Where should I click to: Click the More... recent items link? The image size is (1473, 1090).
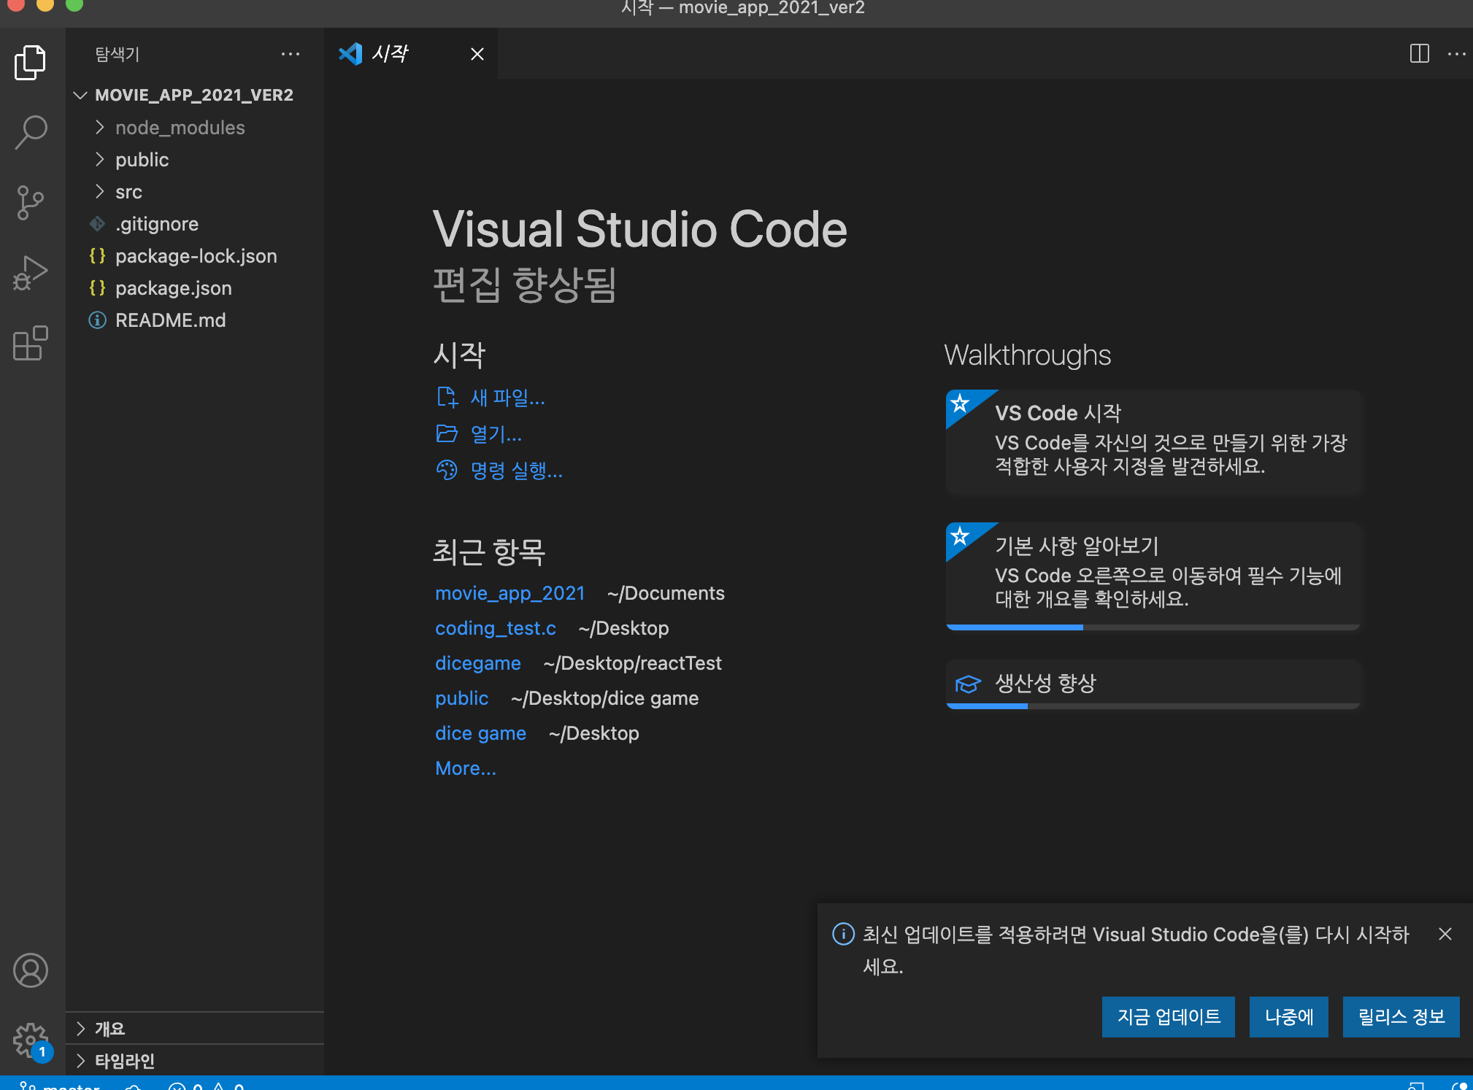click(466, 768)
